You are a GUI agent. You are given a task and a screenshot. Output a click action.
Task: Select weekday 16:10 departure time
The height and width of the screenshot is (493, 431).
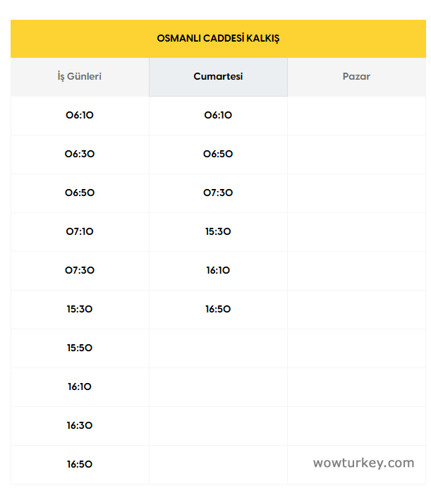pos(80,387)
